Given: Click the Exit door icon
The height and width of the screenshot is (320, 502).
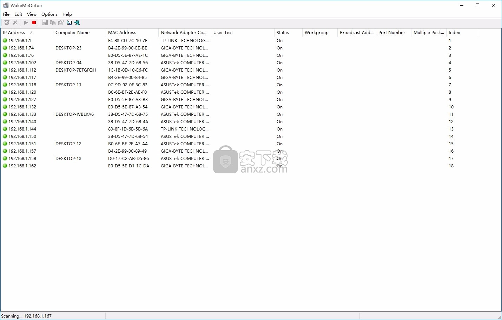Looking at the screenshot, I should pos(77,22).
